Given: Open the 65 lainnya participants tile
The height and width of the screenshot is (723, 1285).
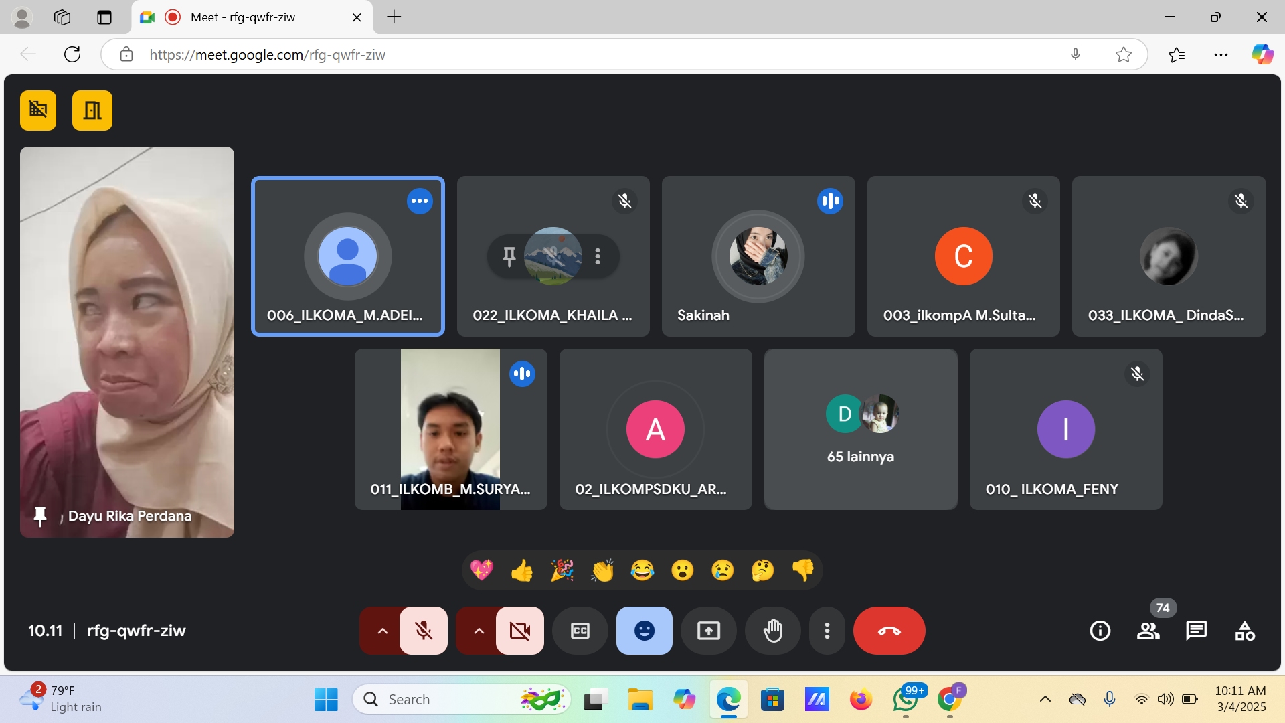Looking at the screenshot, I should coord(861,429).
